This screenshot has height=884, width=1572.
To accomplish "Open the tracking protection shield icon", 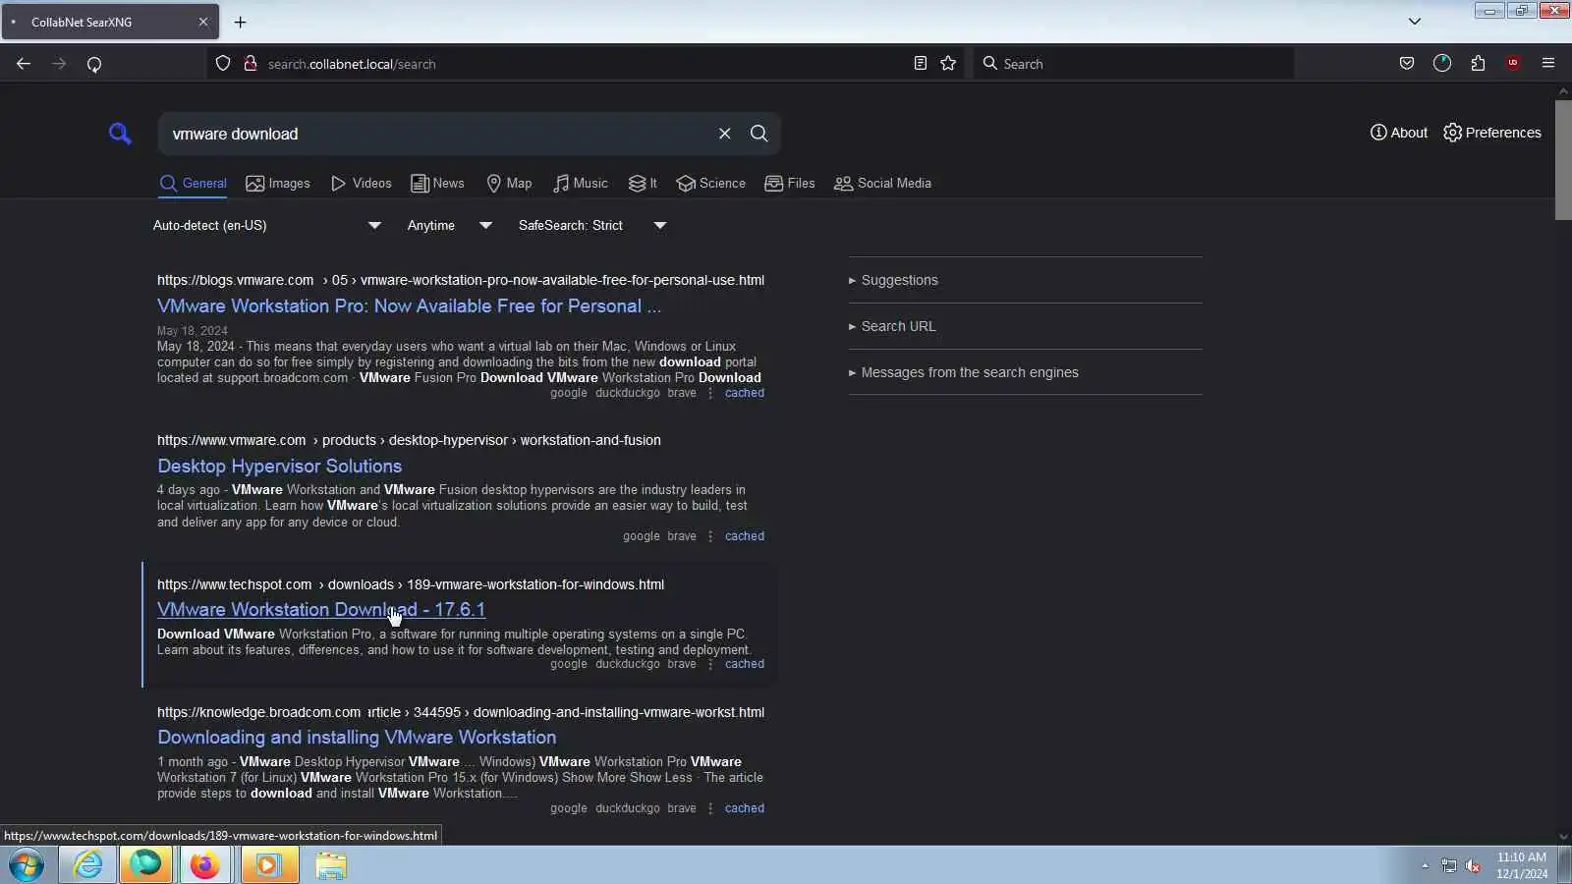I will [223, 64].
